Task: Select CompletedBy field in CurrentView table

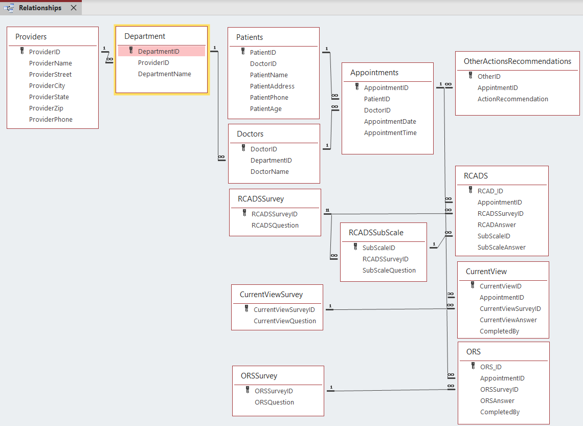Action: (x=499, y=331)
